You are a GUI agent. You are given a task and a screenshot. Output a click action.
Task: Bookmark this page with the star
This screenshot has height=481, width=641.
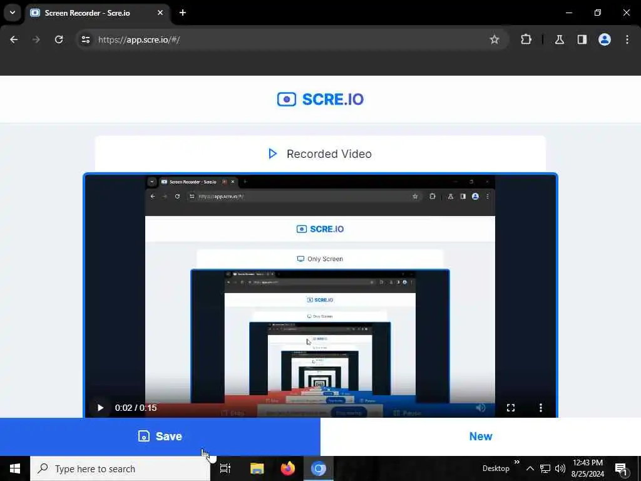pyautogui.click(x=495, y=39)
